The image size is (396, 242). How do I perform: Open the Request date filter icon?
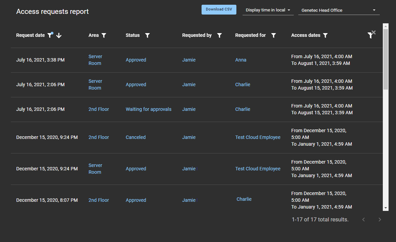point(50,35)
